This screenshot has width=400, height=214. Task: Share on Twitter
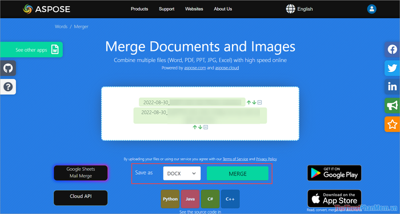(x=392, y=68)
